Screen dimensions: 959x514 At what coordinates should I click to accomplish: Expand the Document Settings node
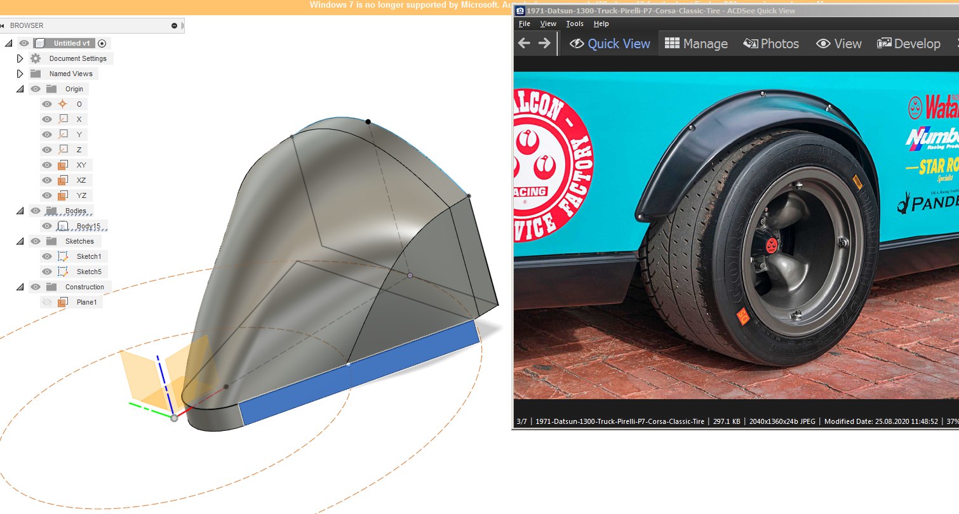(x=20, y=58)
